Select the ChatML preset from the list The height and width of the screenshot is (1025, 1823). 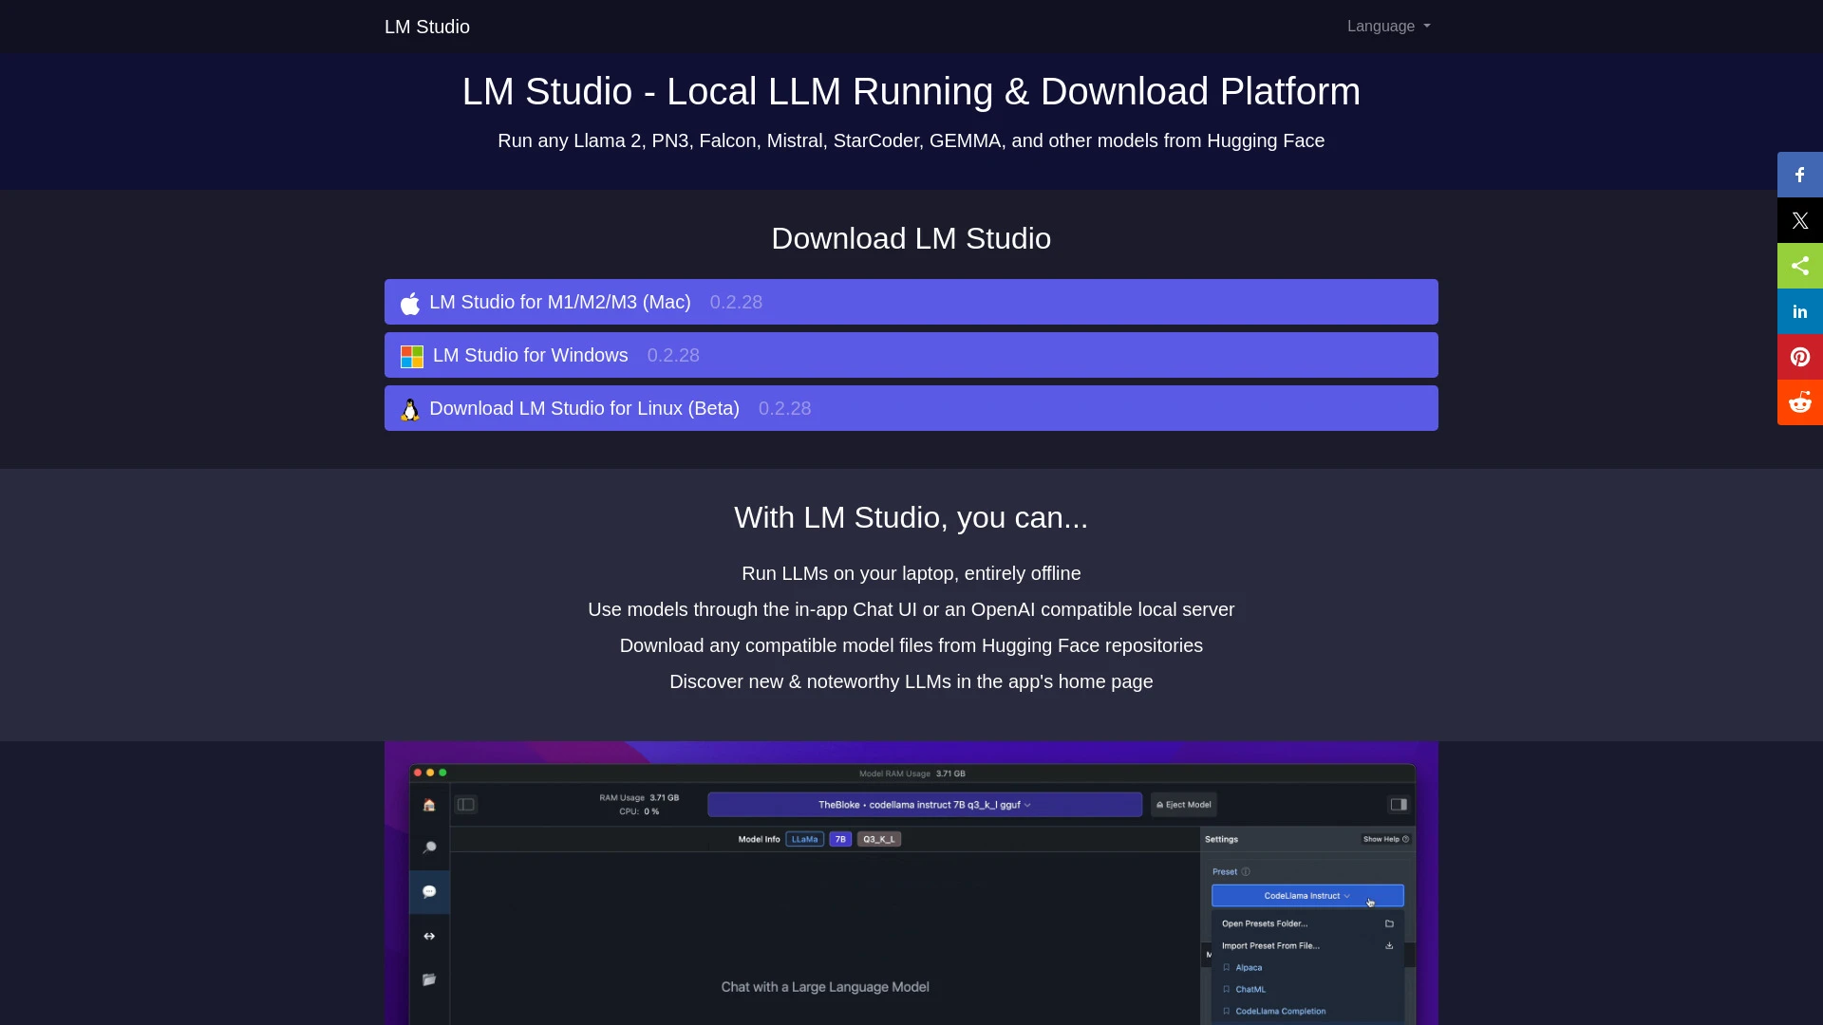1249,989
